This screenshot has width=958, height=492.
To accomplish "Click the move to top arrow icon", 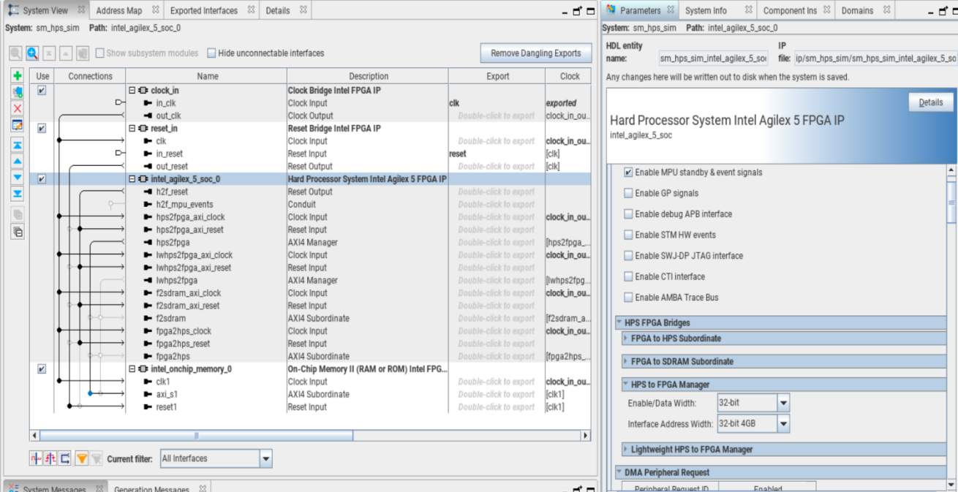I will pyautogui.click(x=18, y=145).
